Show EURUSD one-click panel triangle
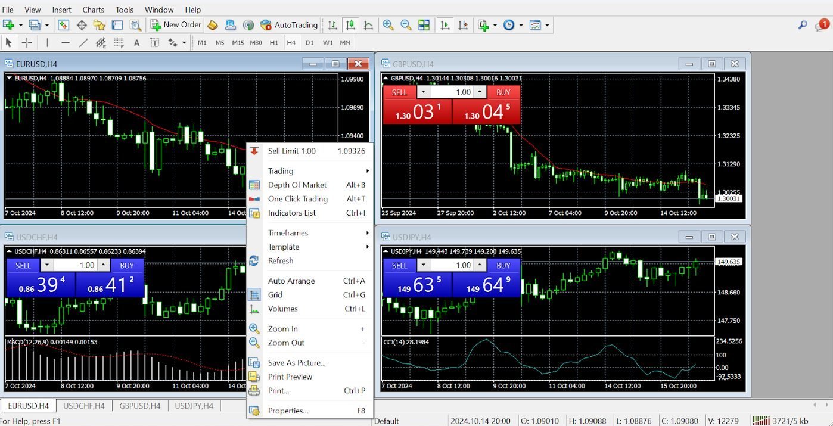The height and width of the screenshot is (426, 833). pyautogui.click(x=9, y=78)
